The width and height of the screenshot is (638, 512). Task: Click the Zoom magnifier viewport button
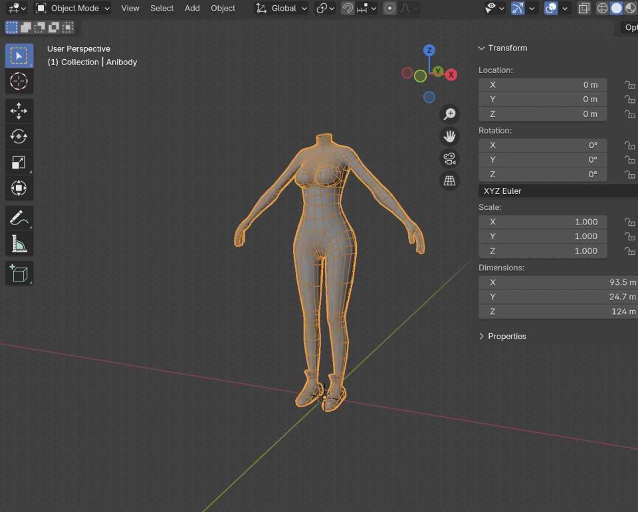point(450,114)
